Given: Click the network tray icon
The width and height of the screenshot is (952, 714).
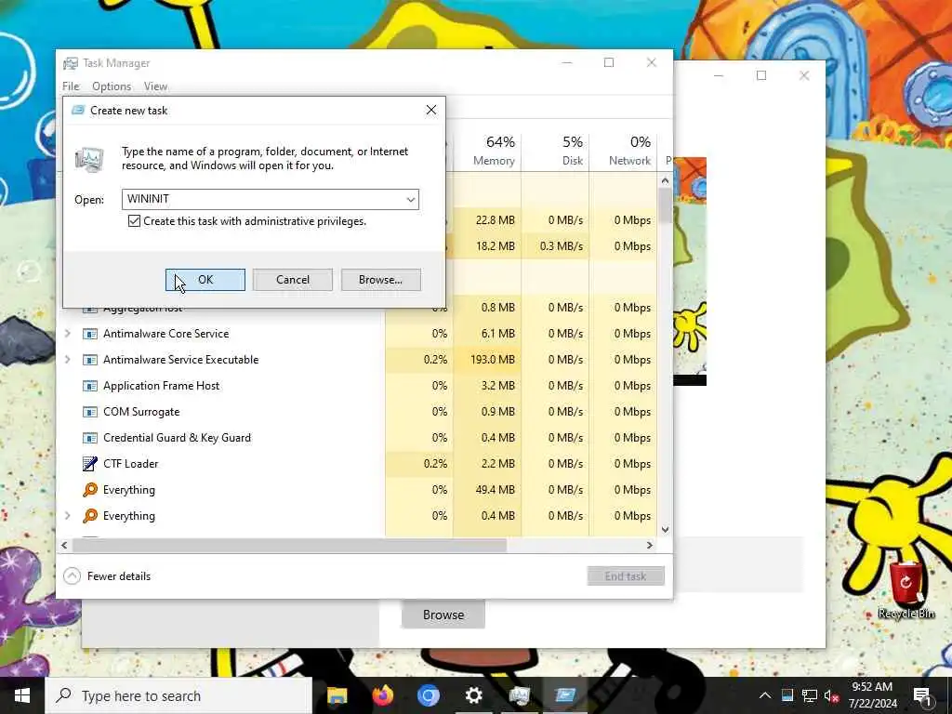Looking at the screenshot, I should (810, 695).
